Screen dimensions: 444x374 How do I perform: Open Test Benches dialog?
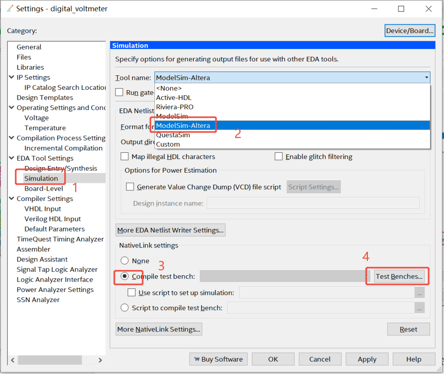[399, 276]
